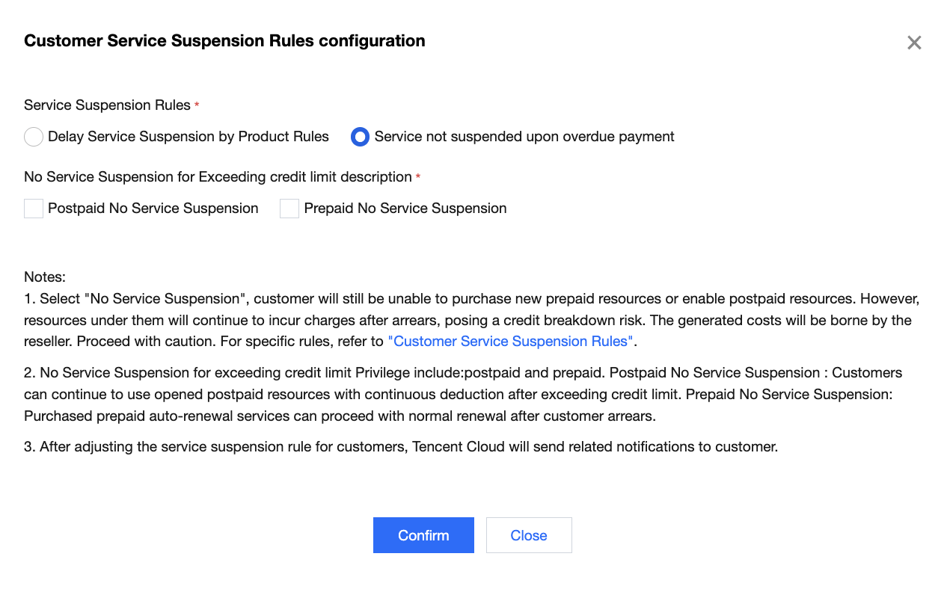Open the "Customer Service Suspension Rules" link
This screenshot has width=944, height=592.
click(510, 342)
